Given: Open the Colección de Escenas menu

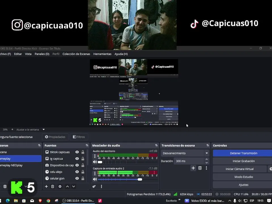Looking at the screenshot, I should tap(76, 54).
